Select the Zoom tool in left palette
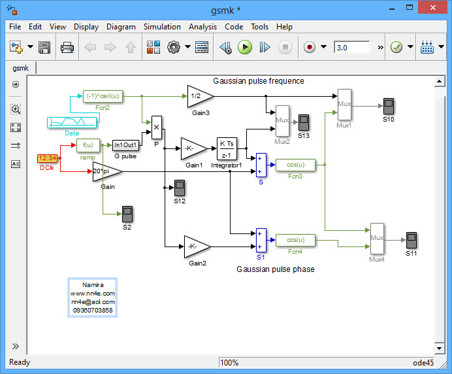This screenshot has height=374, width=452. click(x=16, y=109)
